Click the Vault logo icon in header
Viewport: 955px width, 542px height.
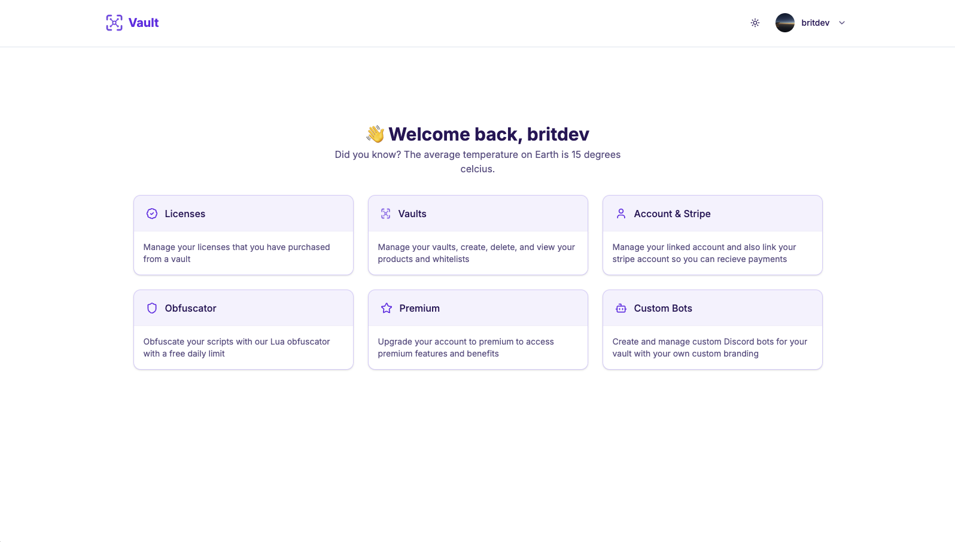114,23
